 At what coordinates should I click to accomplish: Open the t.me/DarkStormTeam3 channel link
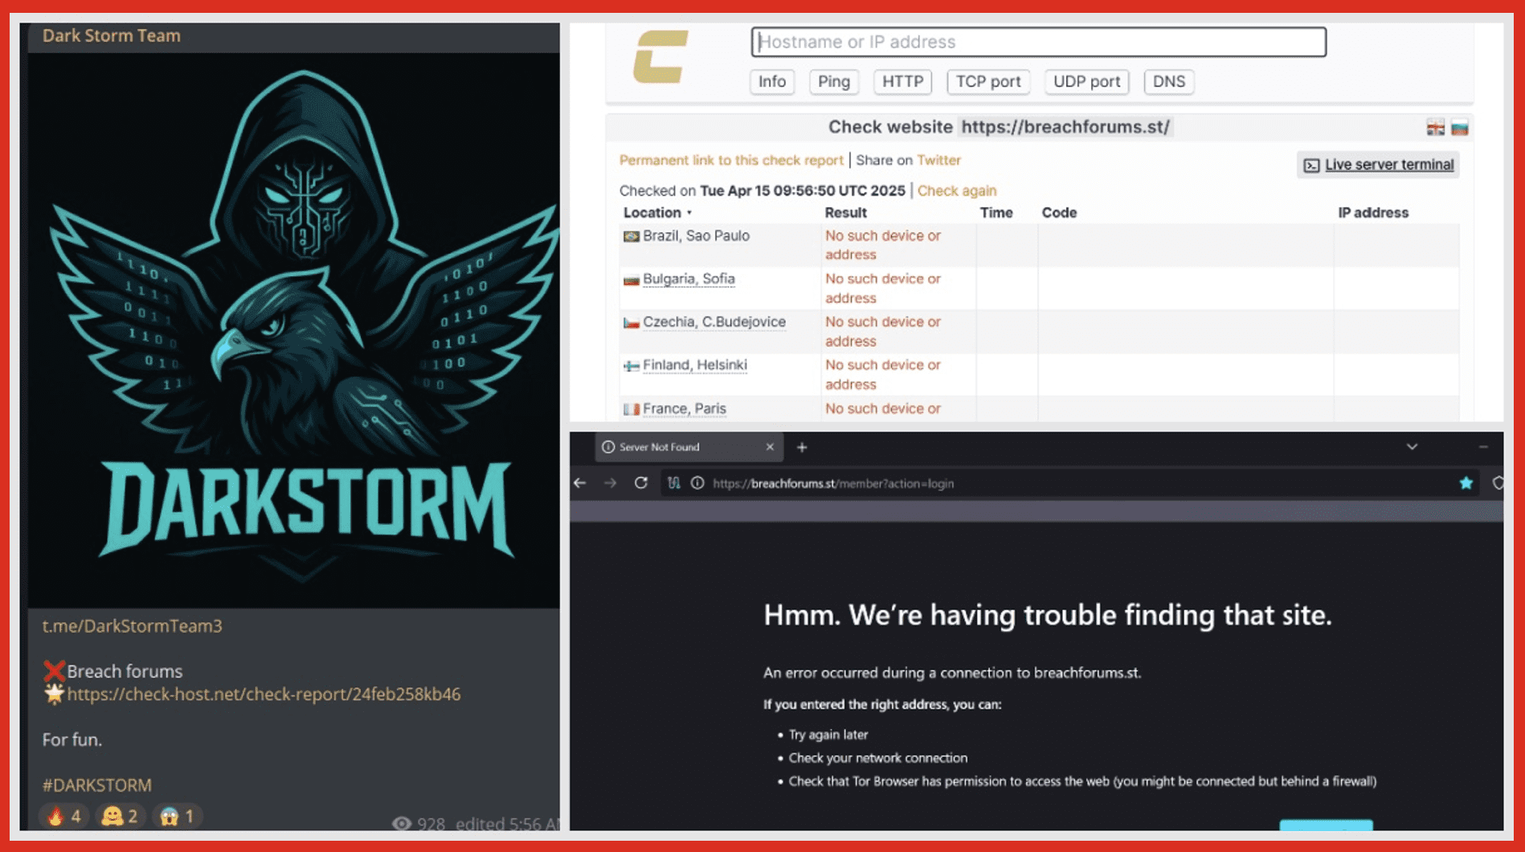point(133,626)
